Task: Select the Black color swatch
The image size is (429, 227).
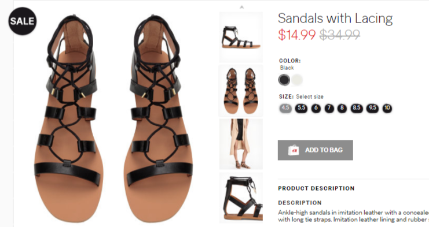Action: (x=284, y=80)
